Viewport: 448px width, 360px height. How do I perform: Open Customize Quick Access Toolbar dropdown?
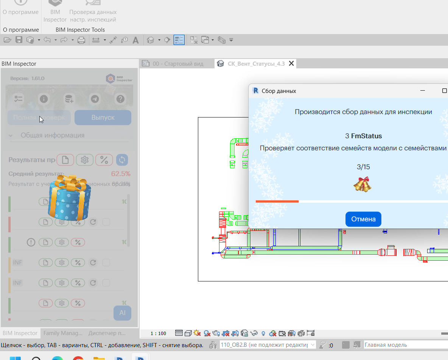tap(231, 40)
